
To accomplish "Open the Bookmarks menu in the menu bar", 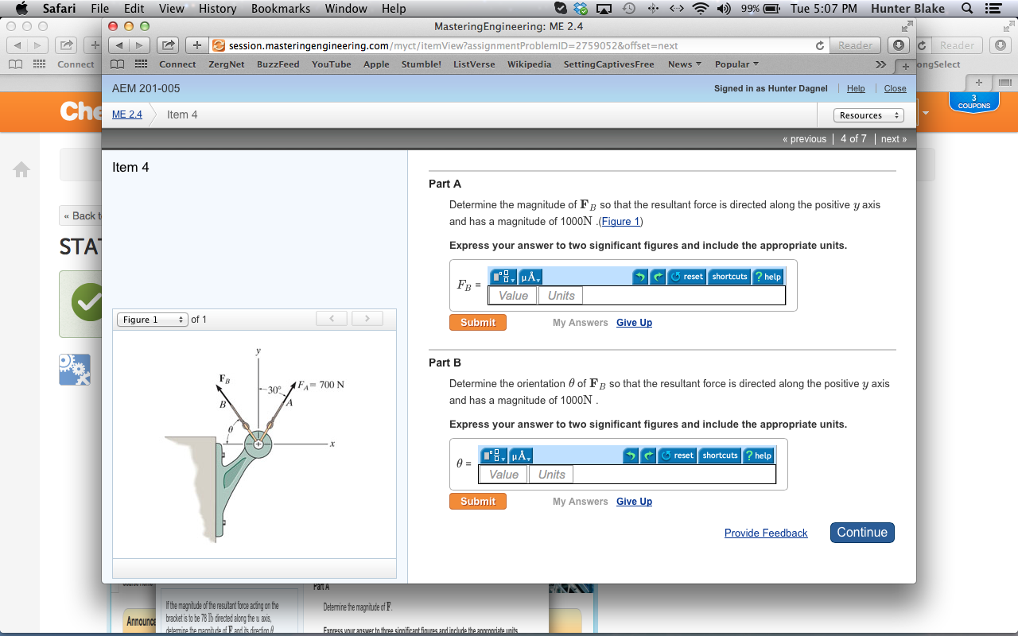I will pyautogui.click(x=280, y=9).
